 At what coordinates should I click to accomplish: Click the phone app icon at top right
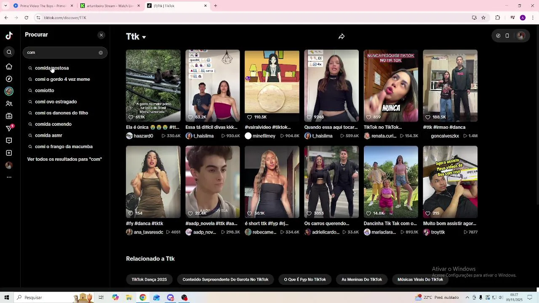pos(507,36)
